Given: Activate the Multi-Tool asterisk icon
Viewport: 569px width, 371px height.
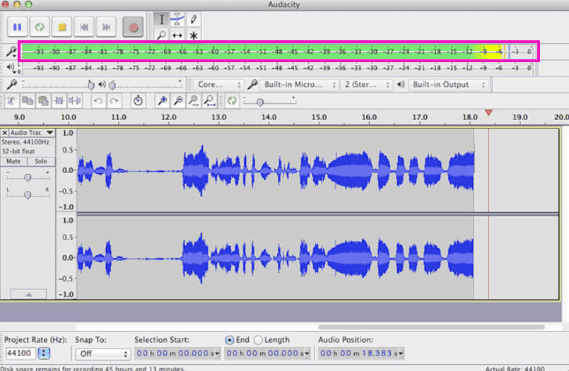Looking at the screenshot, I should [x=193, y=35].
